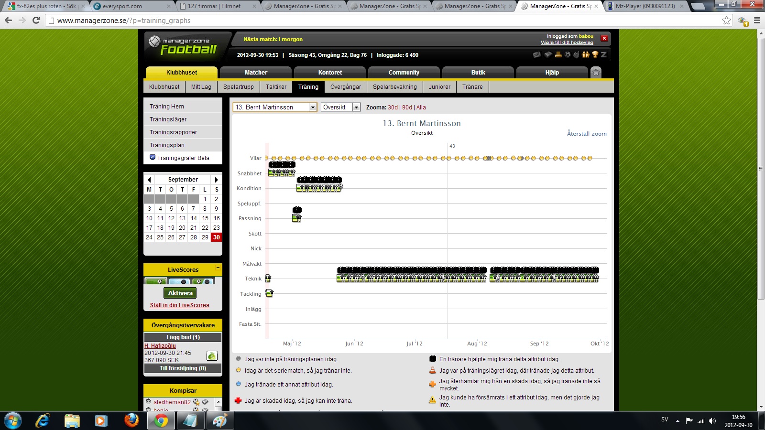Reload the page in Chrome
Viewport: 765px width, 430px height.
tap(36, 21)
